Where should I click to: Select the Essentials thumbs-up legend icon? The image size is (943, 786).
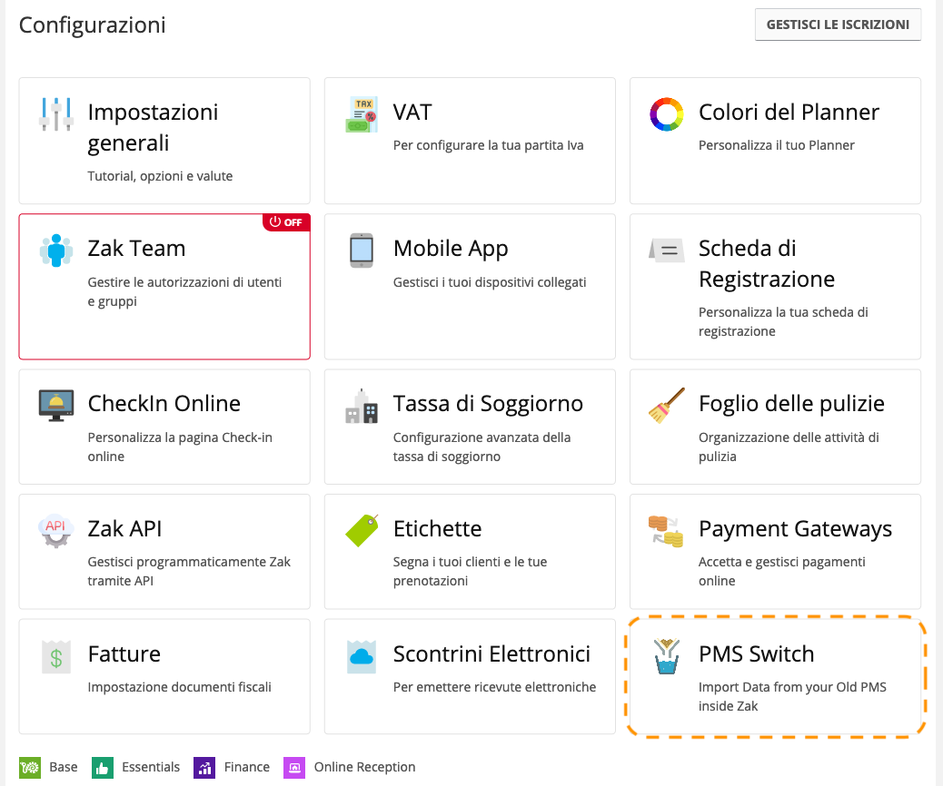103,767
